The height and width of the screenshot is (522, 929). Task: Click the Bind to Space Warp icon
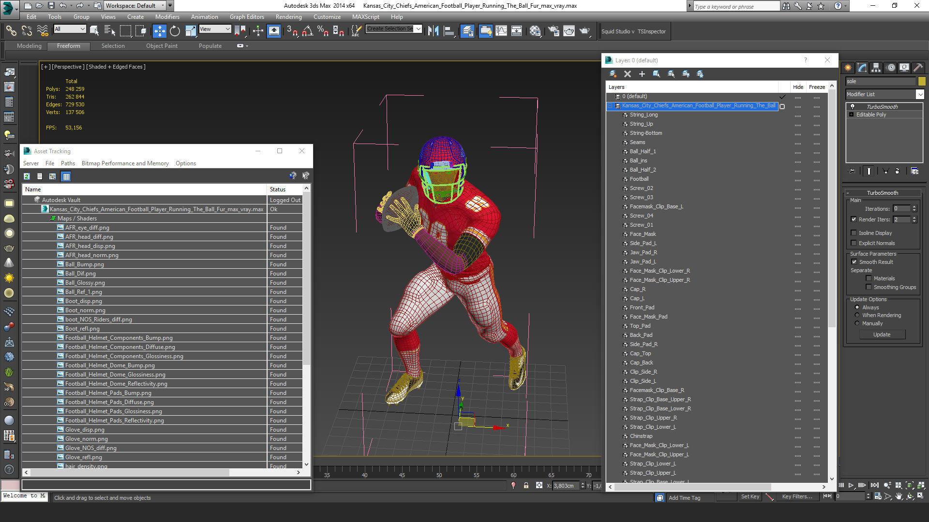(43, 31)
